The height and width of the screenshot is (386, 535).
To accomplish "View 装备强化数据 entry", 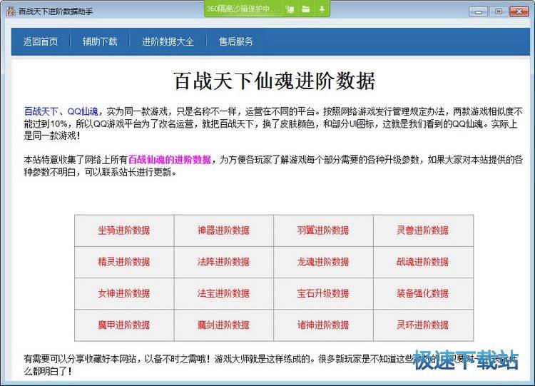I will coord(423,293).
